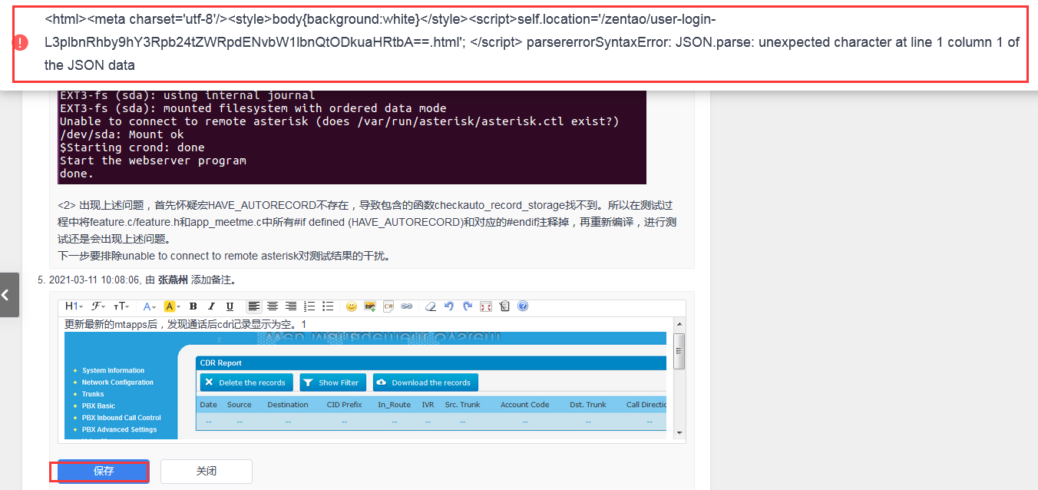Insert a code block

[x=388, y=306]
